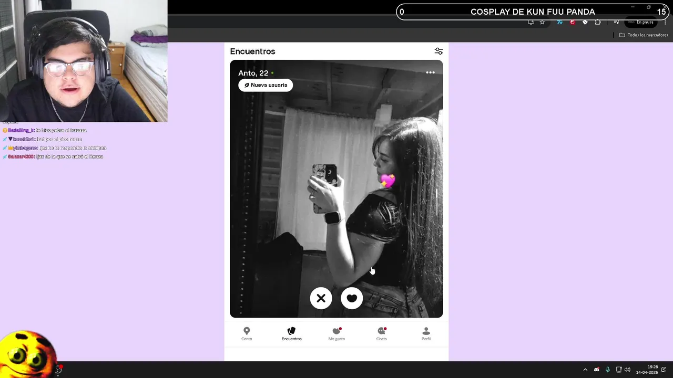Reject Anto's profile with the X button
The width and height of the screenshot is (673, 378).
coord(321,298)
